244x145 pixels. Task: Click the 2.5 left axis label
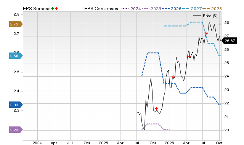[16, 72]
